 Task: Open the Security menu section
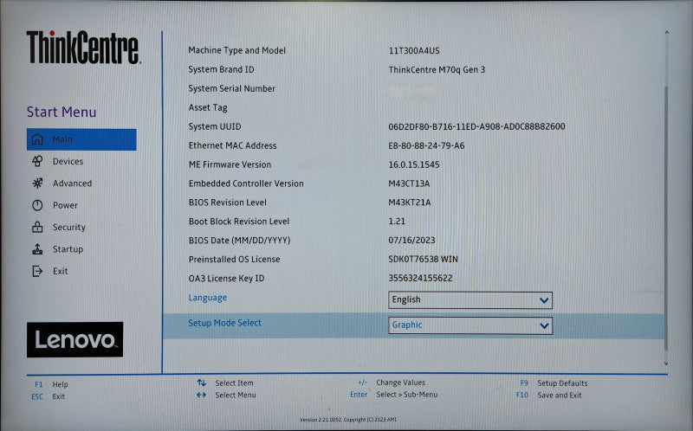tap(69, 228)
